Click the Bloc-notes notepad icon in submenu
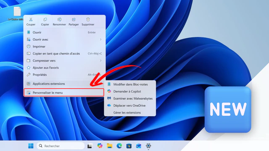269x151 pixels. coord(109,84)
